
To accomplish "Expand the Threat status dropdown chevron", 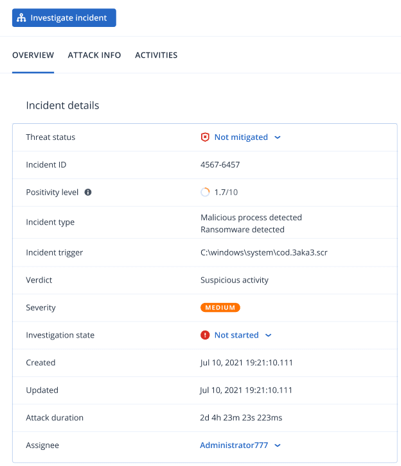I will (x=278, y=137).
